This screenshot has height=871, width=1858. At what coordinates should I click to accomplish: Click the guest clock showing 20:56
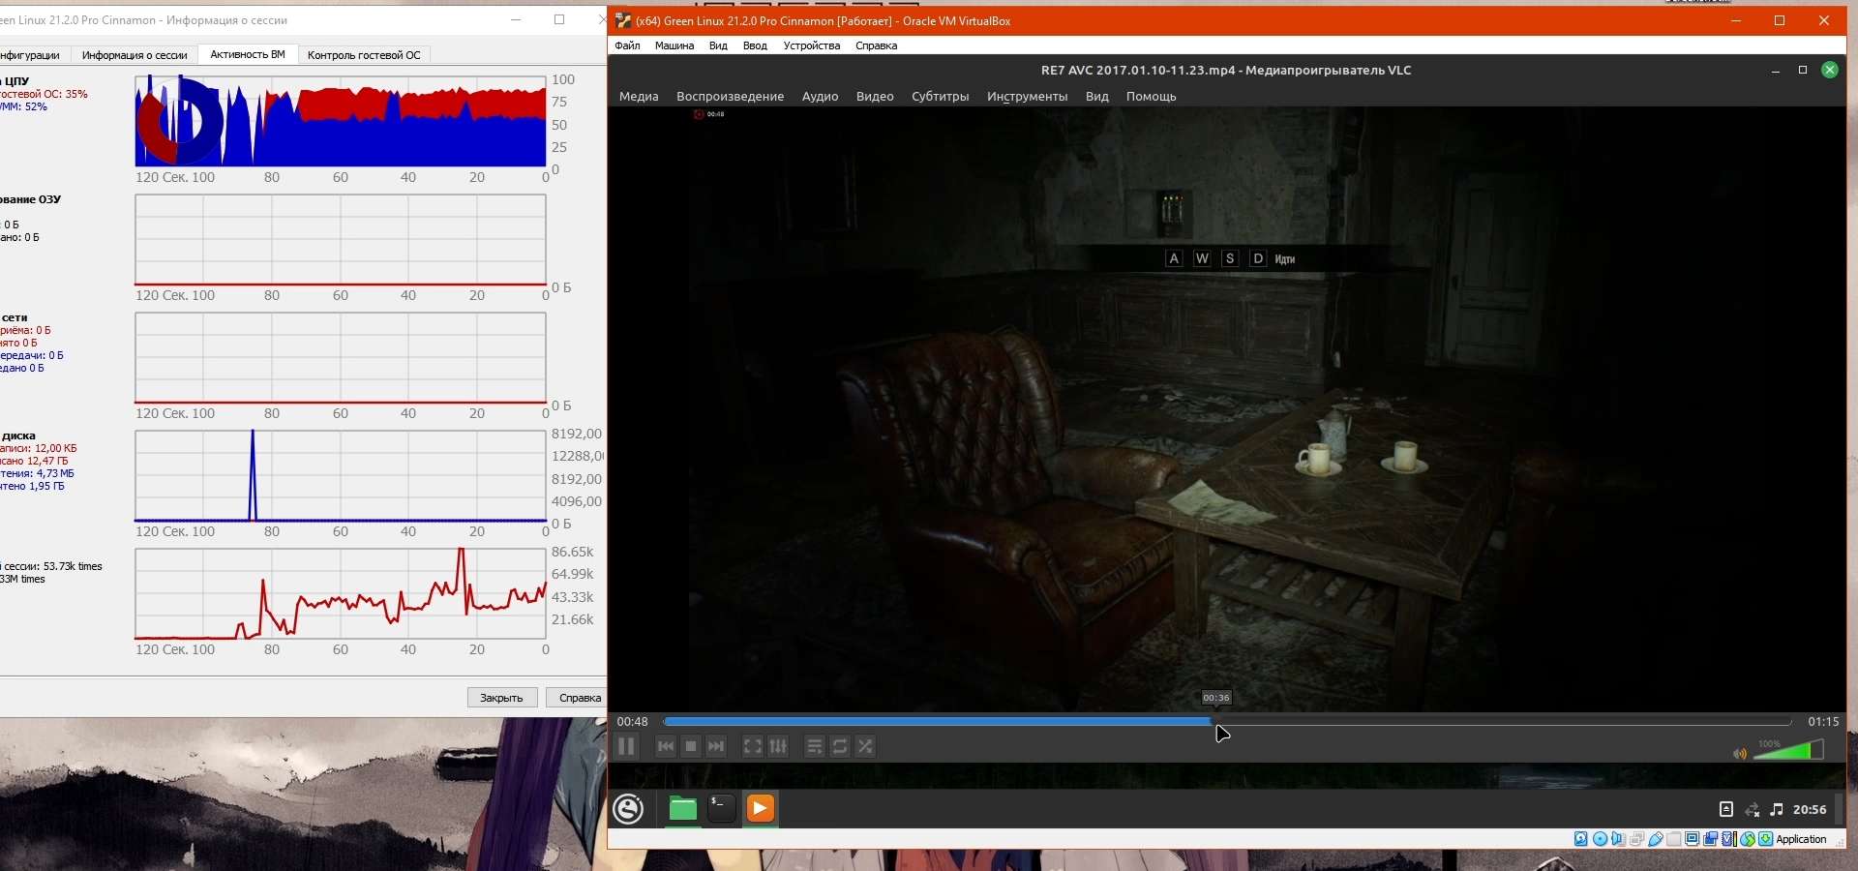[x=1810, y=809]
